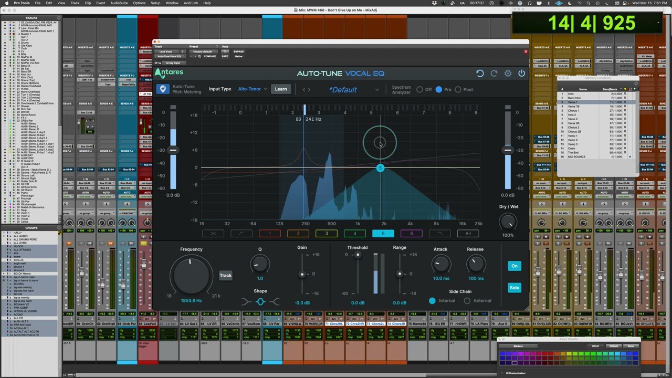The image size is (672, 378).
Task: Click the Memory Locations red selection icon
Action: coord(630,89)
